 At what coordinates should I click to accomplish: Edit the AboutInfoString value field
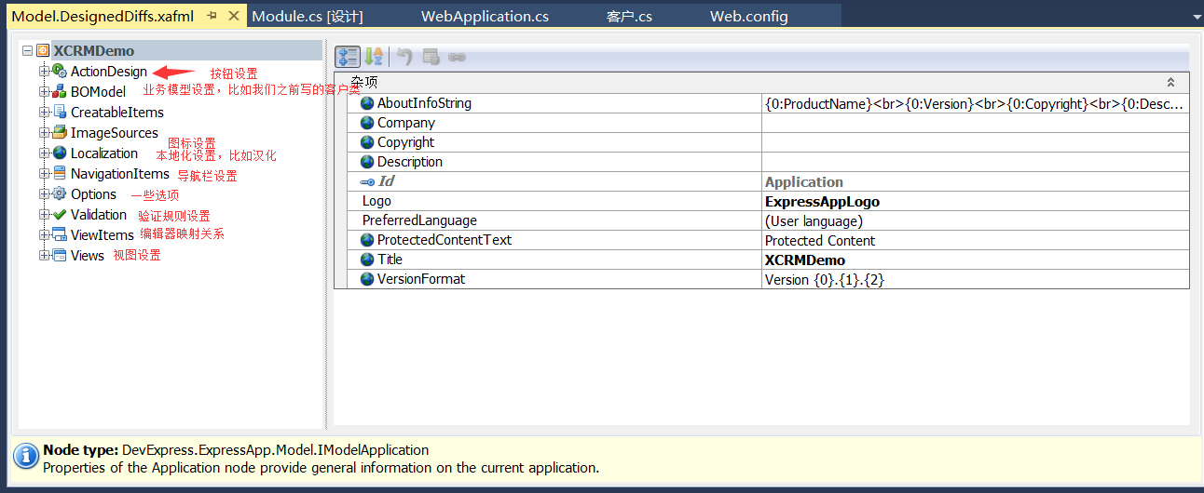coord(975,103)
